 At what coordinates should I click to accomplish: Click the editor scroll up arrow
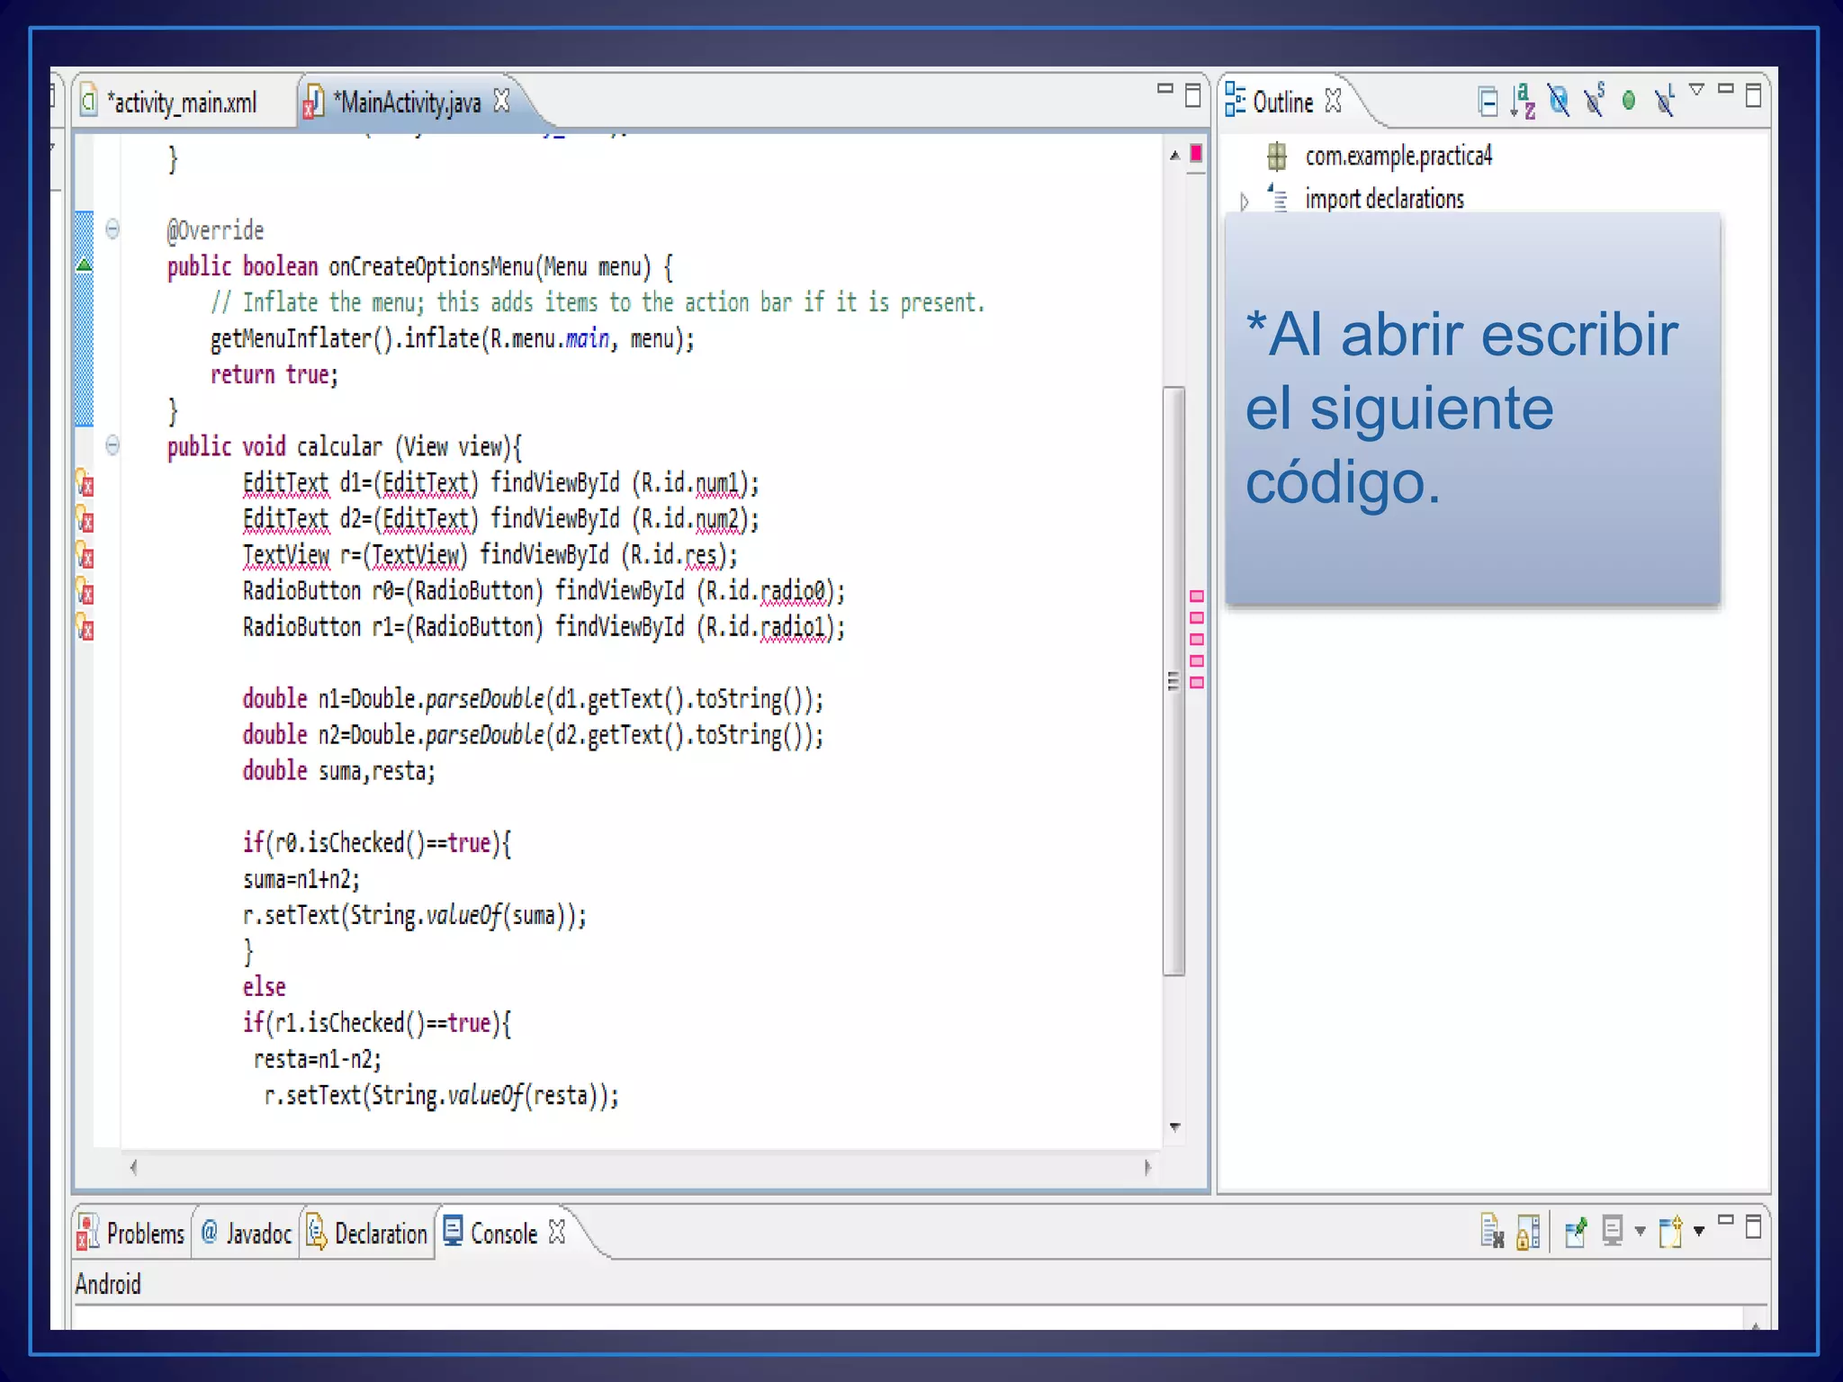pos(1174,156)
